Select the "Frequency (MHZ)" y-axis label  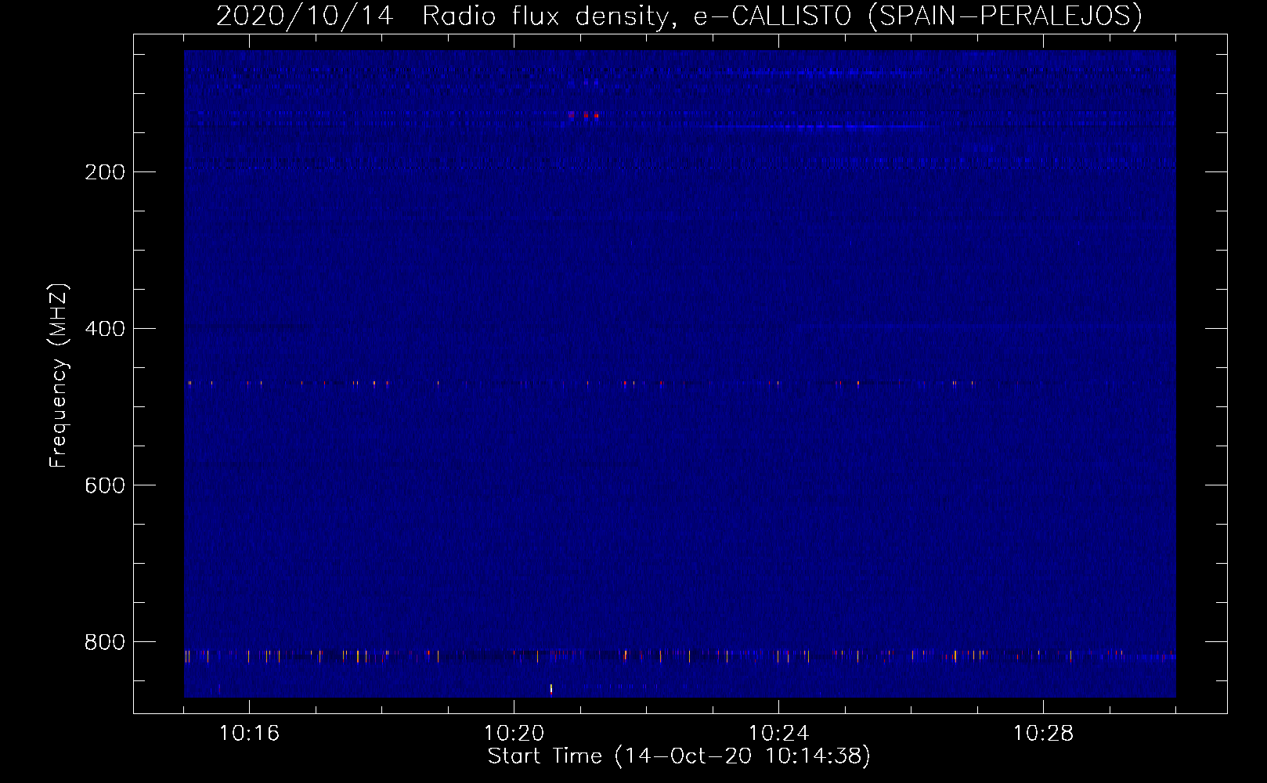59,376
